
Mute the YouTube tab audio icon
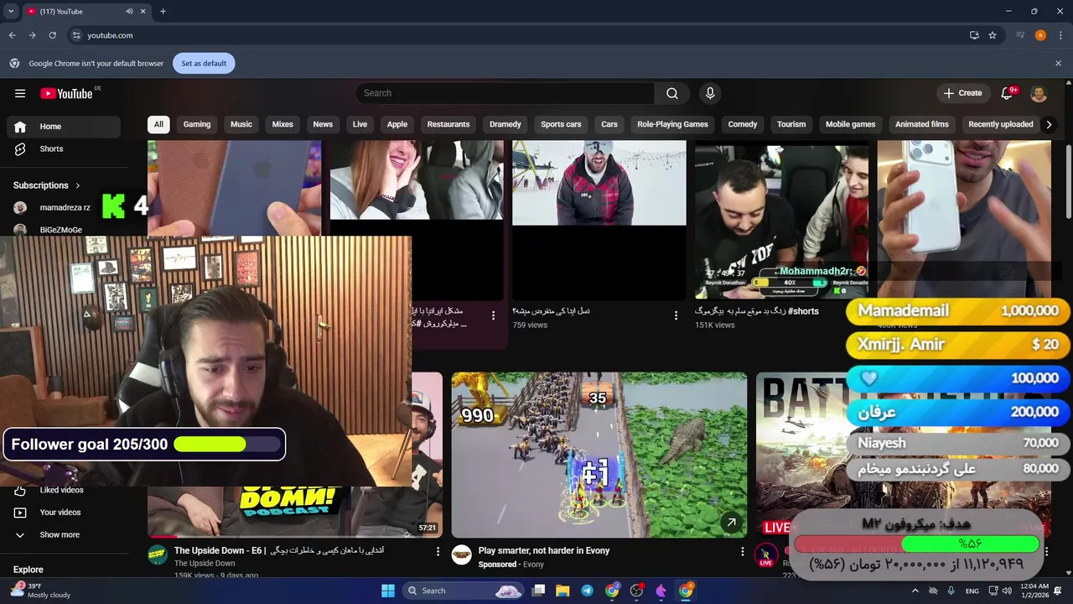[129, 11]
